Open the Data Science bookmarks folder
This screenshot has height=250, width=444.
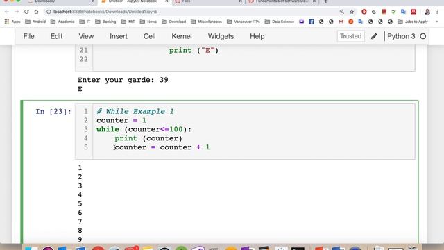click(280, 22)
